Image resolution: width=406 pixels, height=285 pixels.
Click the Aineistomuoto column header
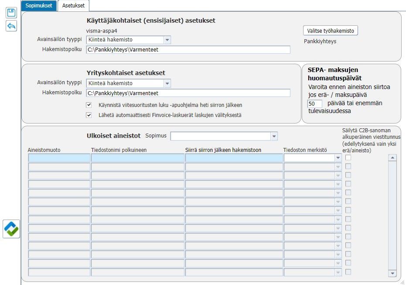[x=44, y=150]
